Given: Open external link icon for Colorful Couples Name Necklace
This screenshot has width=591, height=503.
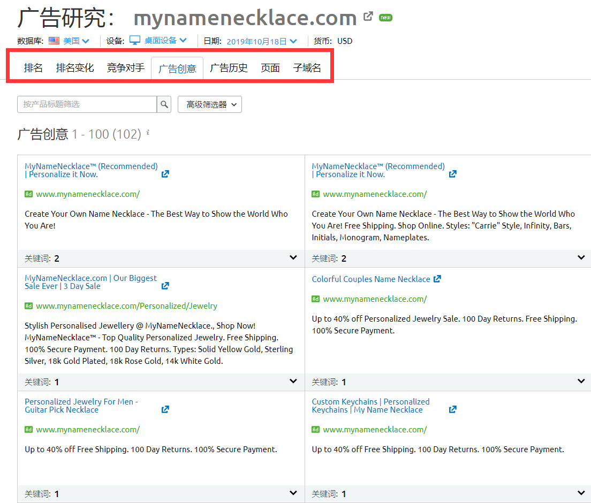Looking at the screenshot, I should [x=437, y=279].
